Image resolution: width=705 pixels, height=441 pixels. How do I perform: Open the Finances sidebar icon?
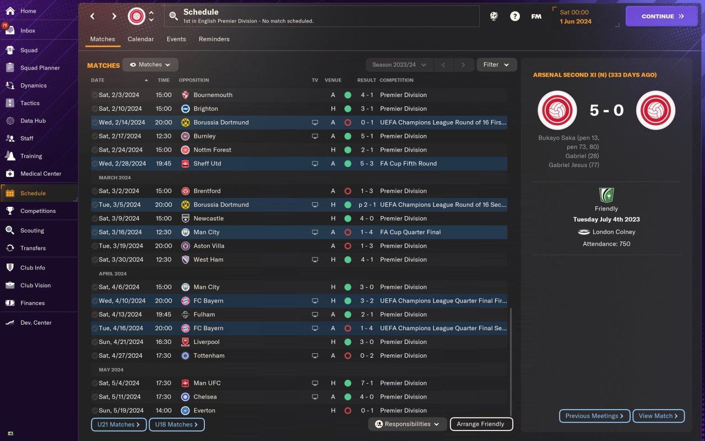click(x=10, y=303)
